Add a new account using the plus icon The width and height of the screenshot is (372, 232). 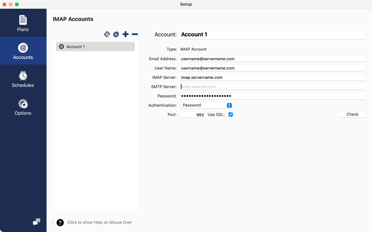point(126,34)
